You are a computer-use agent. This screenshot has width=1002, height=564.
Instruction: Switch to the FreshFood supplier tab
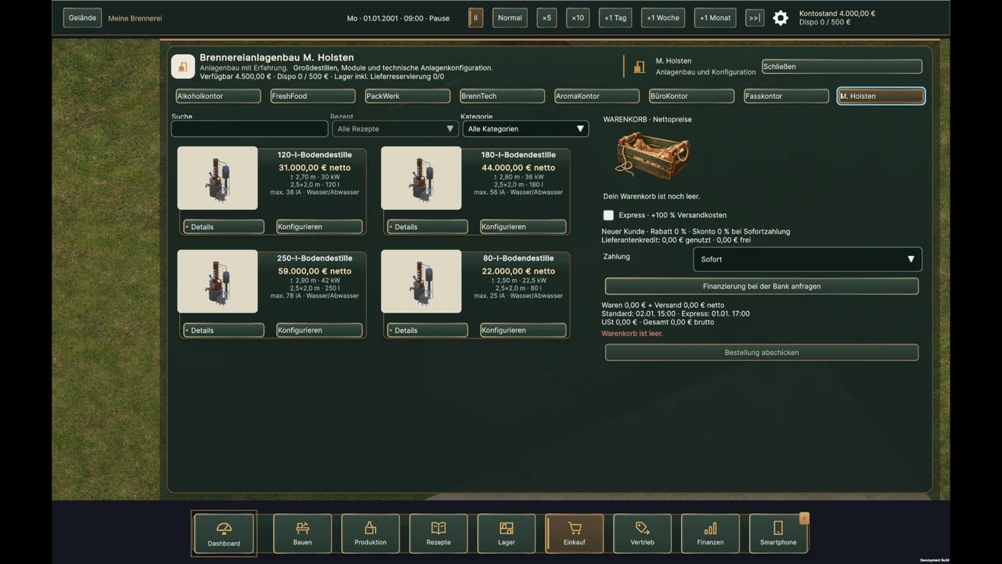(x=313, y=96)
